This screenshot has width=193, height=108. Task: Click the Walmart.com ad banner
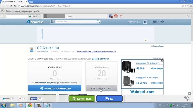click(x=142, y=92)
